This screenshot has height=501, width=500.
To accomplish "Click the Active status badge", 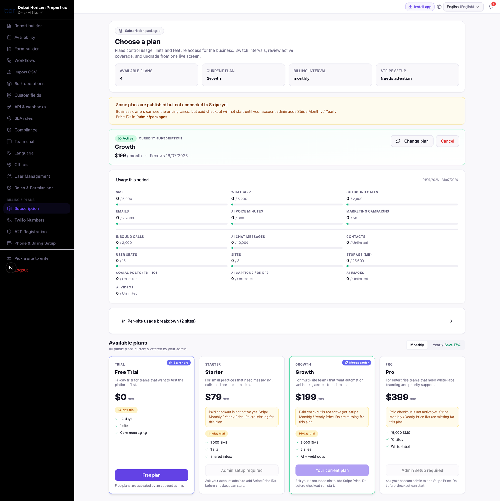I will pos(126,138).
